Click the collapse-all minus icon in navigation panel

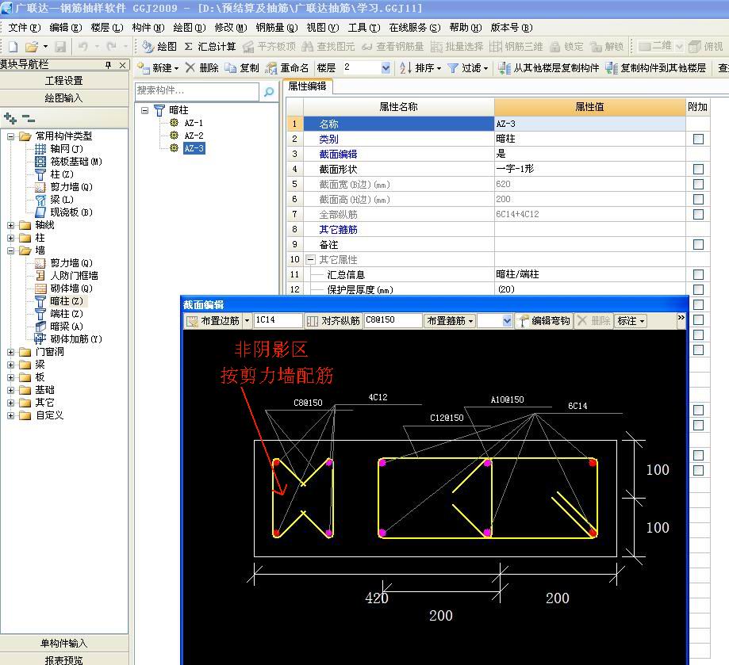pos(28,118)
